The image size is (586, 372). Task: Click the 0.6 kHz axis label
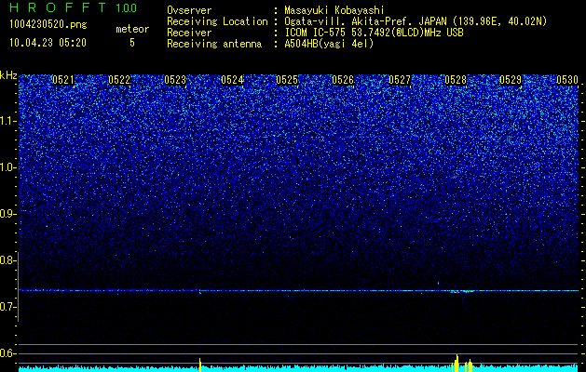(7, 353)
